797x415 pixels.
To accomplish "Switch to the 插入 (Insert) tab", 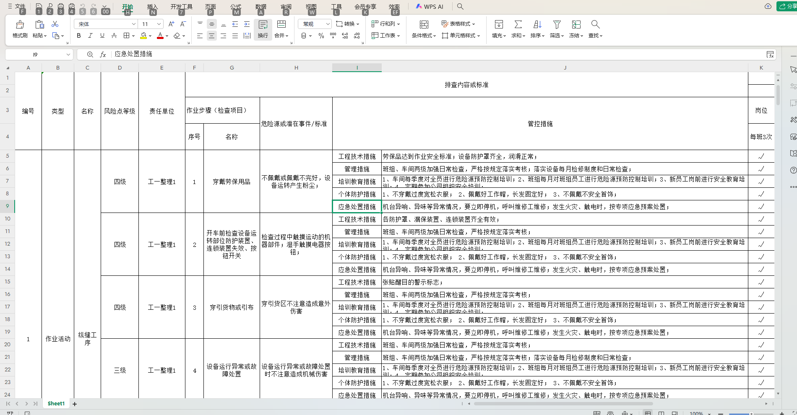I will pyautogui.click(x=152, y=7).
